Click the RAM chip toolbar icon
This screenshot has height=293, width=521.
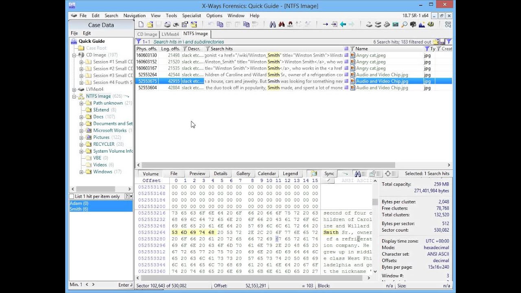[387, 24]
